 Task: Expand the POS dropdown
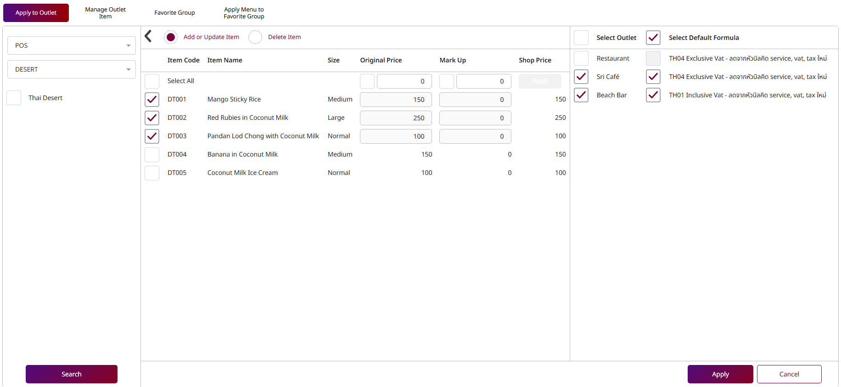(x=72, y=45)
